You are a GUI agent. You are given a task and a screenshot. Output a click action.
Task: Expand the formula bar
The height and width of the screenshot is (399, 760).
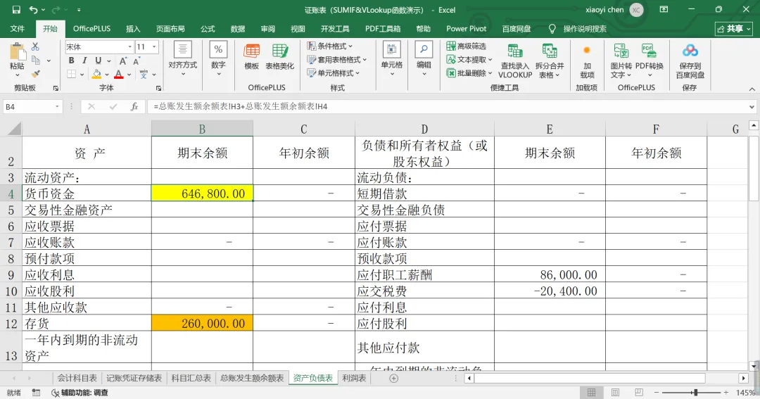pos(752,107)
